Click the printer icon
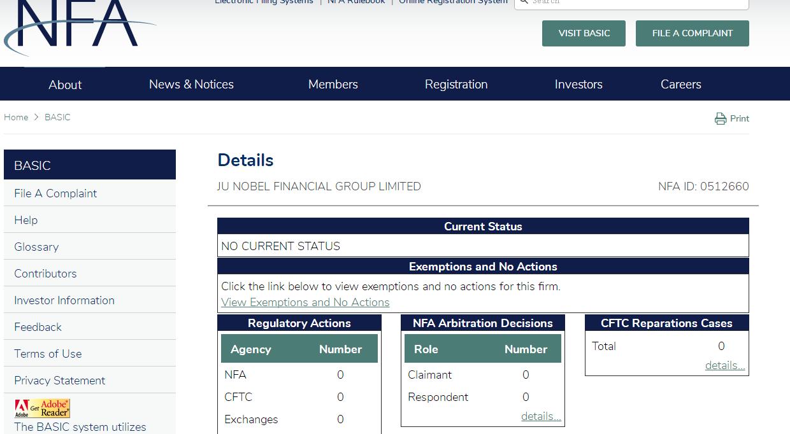The width and height of the screenshot is (790, 434). tap(721, 118)
